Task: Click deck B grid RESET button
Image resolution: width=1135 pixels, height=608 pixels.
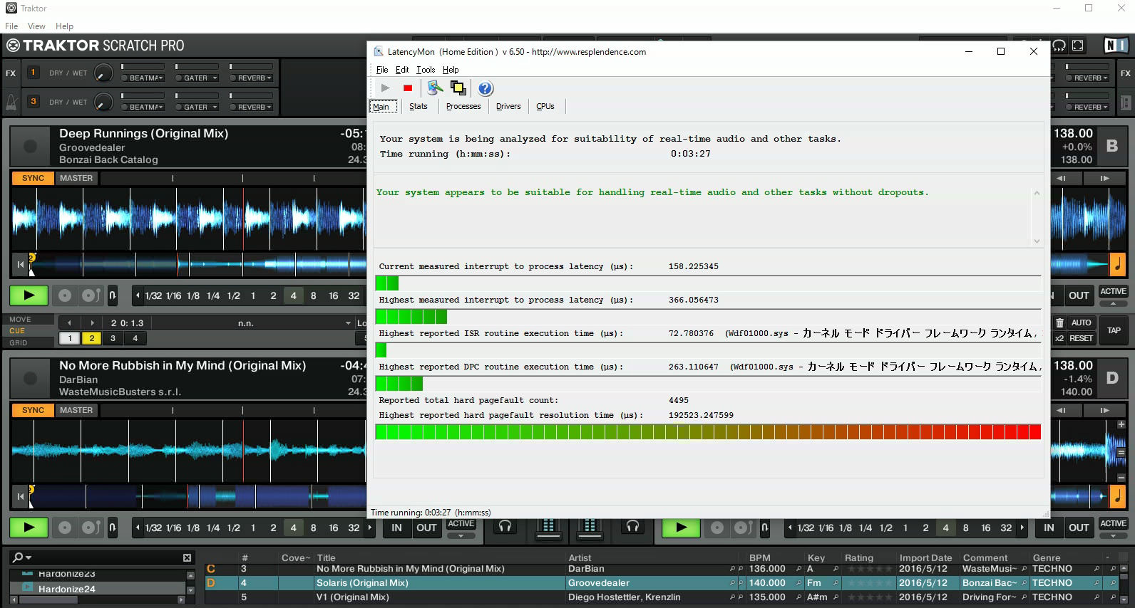Action: [1081, 338]
